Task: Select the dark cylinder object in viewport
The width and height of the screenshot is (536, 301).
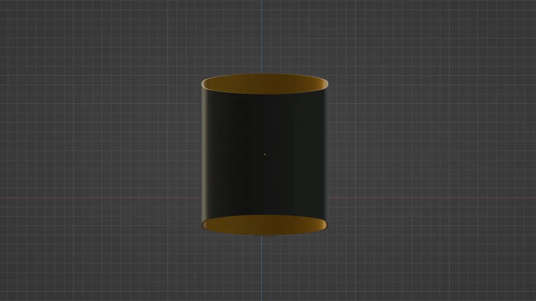Action: [265, 154]
